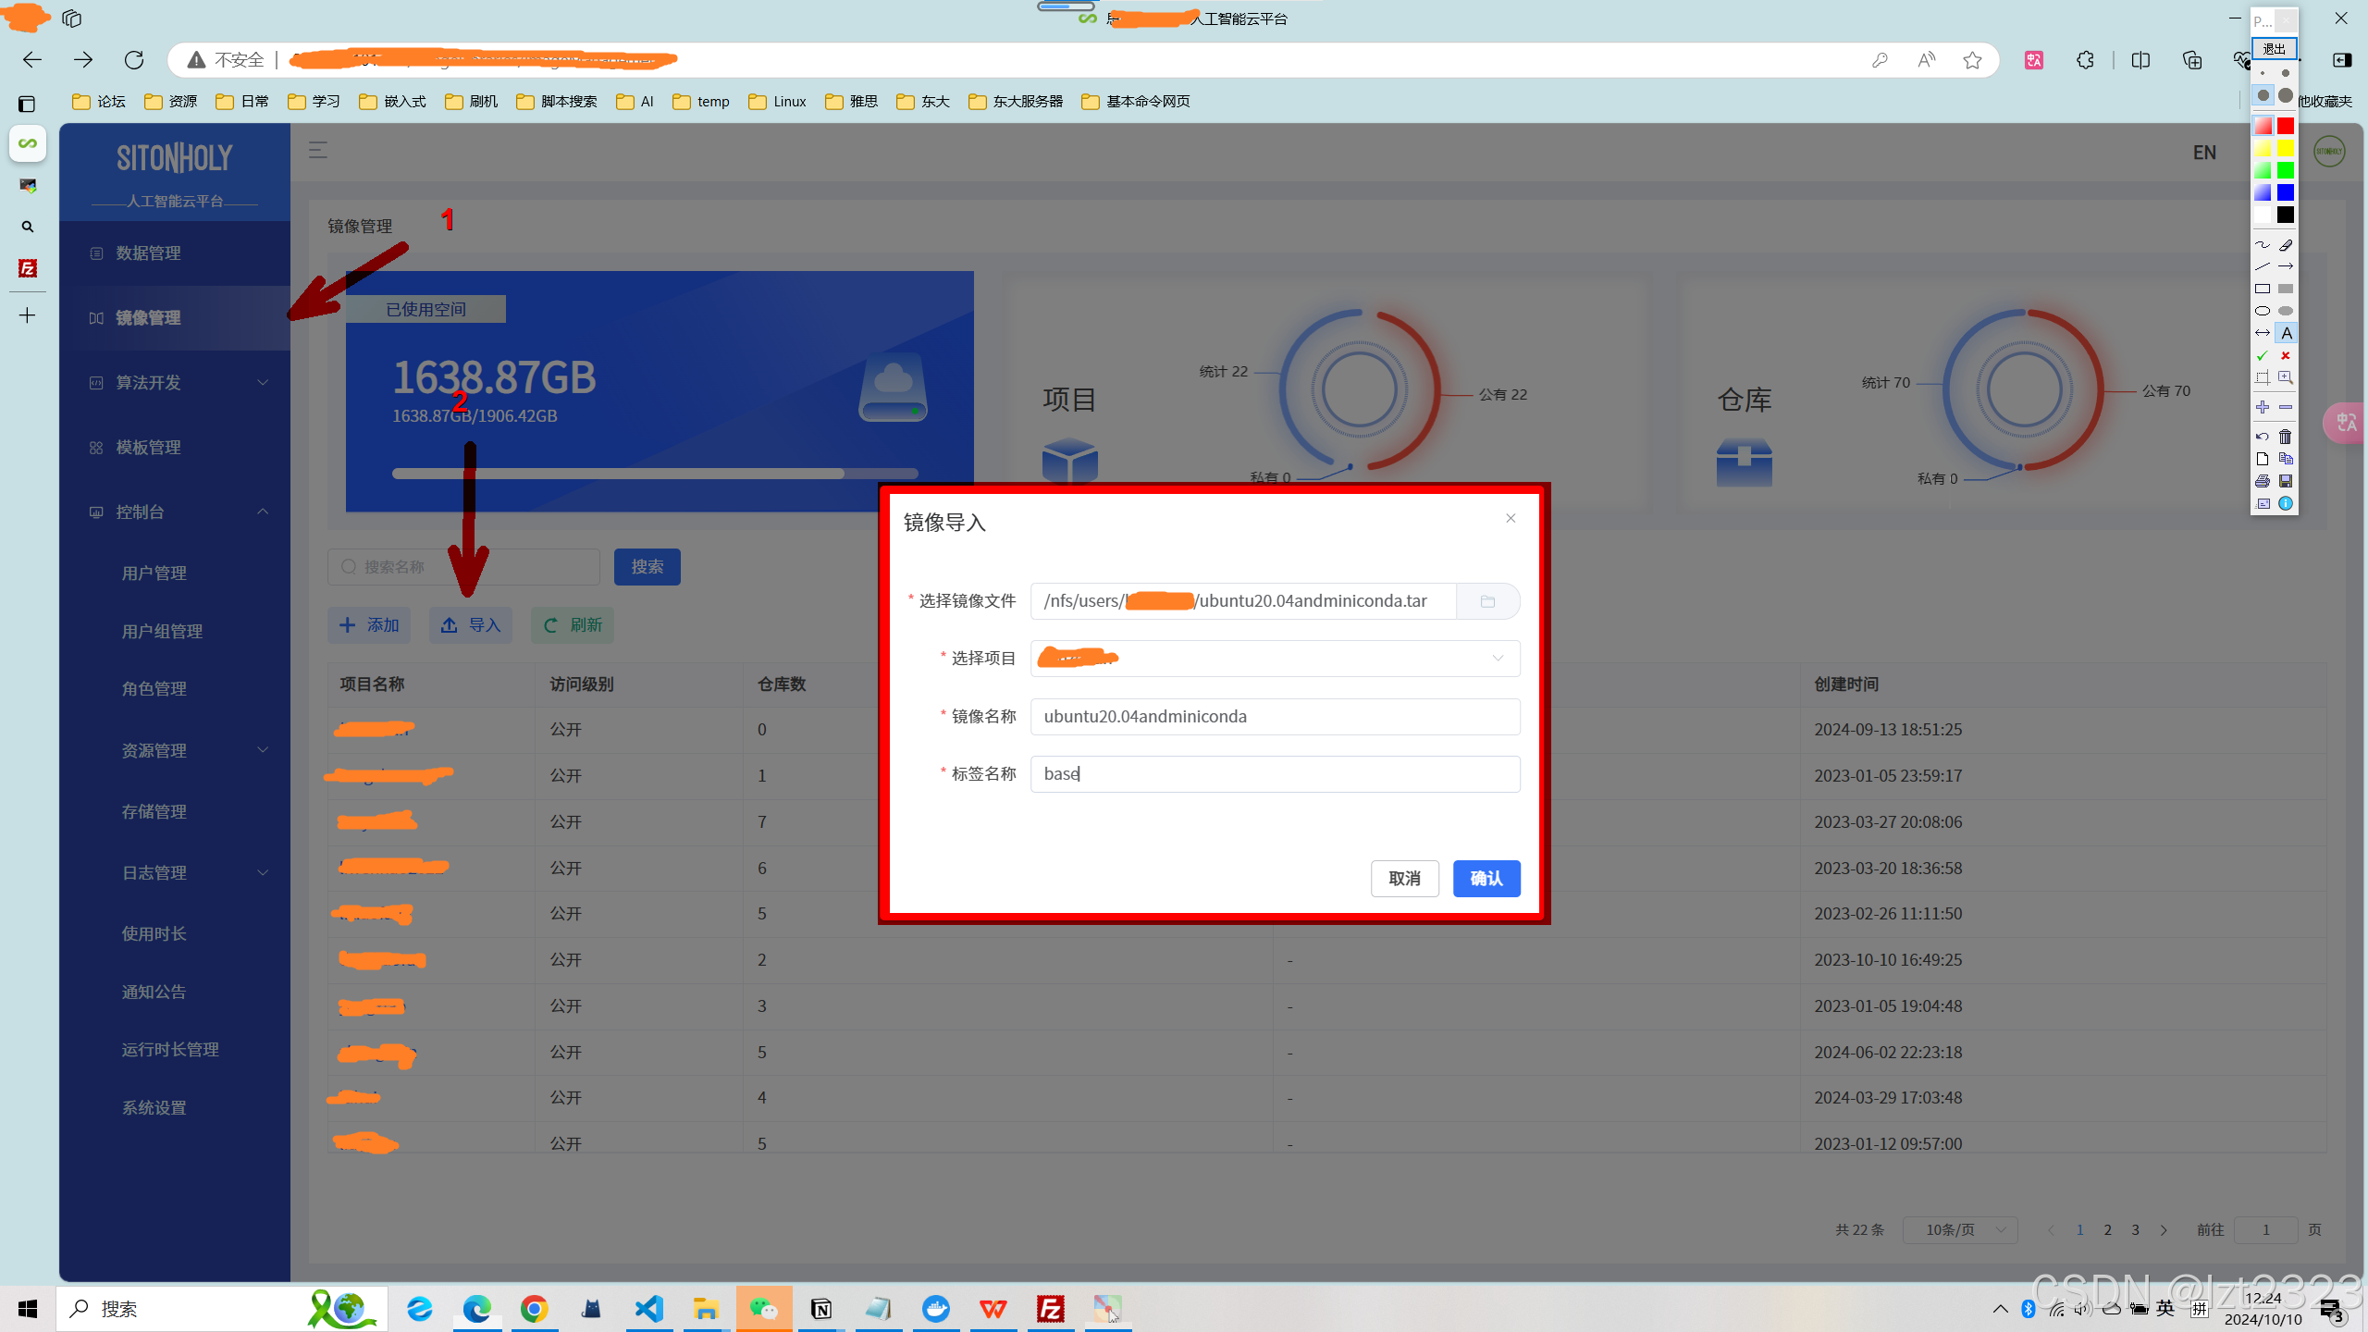Screen dimensions: 2368x1332
Task: Open FileZilla from the taskbar
Action: [1051, 1308]
